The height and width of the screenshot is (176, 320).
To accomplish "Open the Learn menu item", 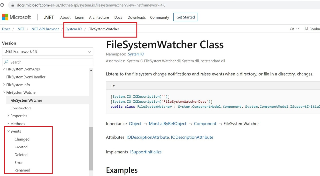I will (x=80, y=17).
